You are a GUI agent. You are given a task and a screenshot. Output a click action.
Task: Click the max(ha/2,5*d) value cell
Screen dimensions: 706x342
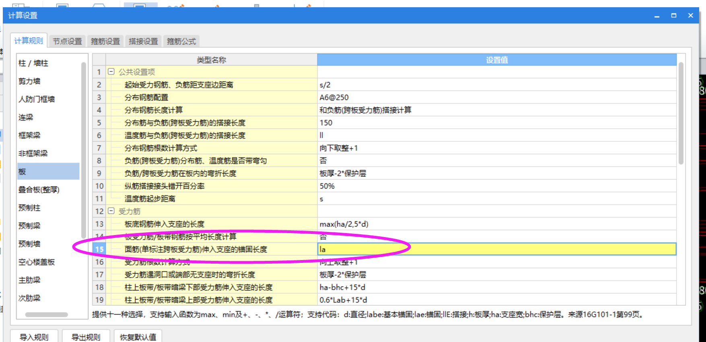point(497,224)
